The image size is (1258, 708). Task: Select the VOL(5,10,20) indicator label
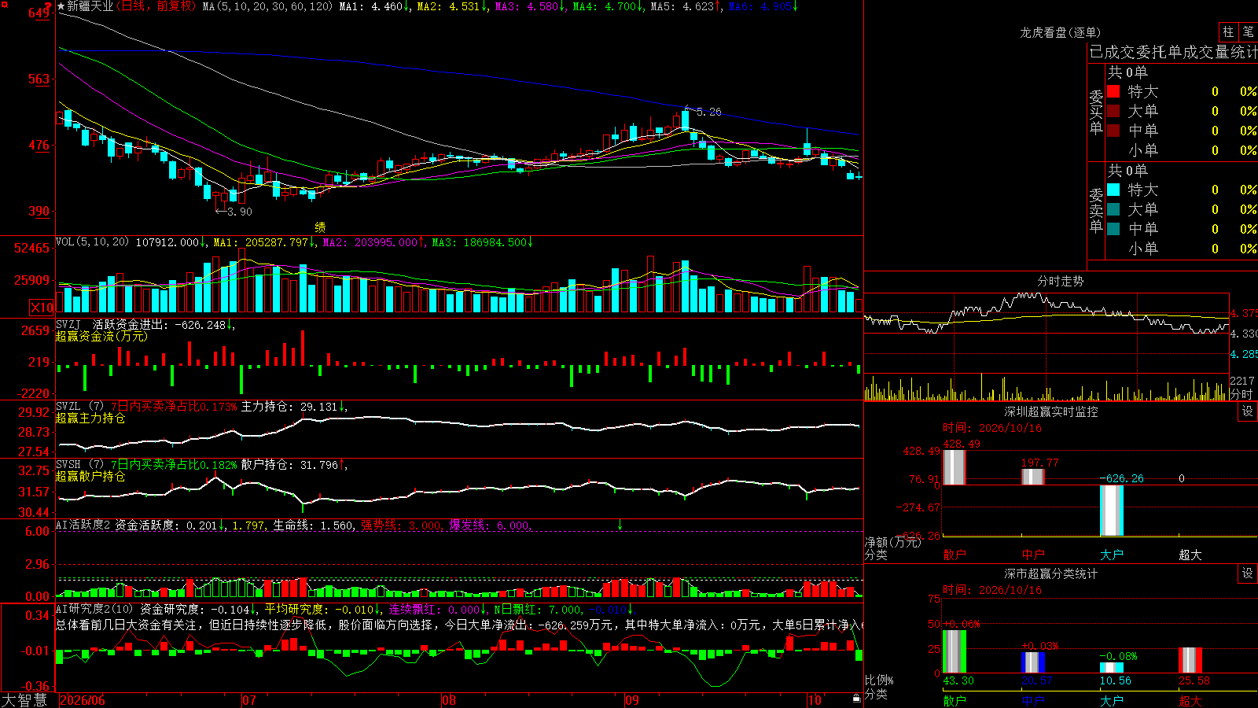point(93,242)
